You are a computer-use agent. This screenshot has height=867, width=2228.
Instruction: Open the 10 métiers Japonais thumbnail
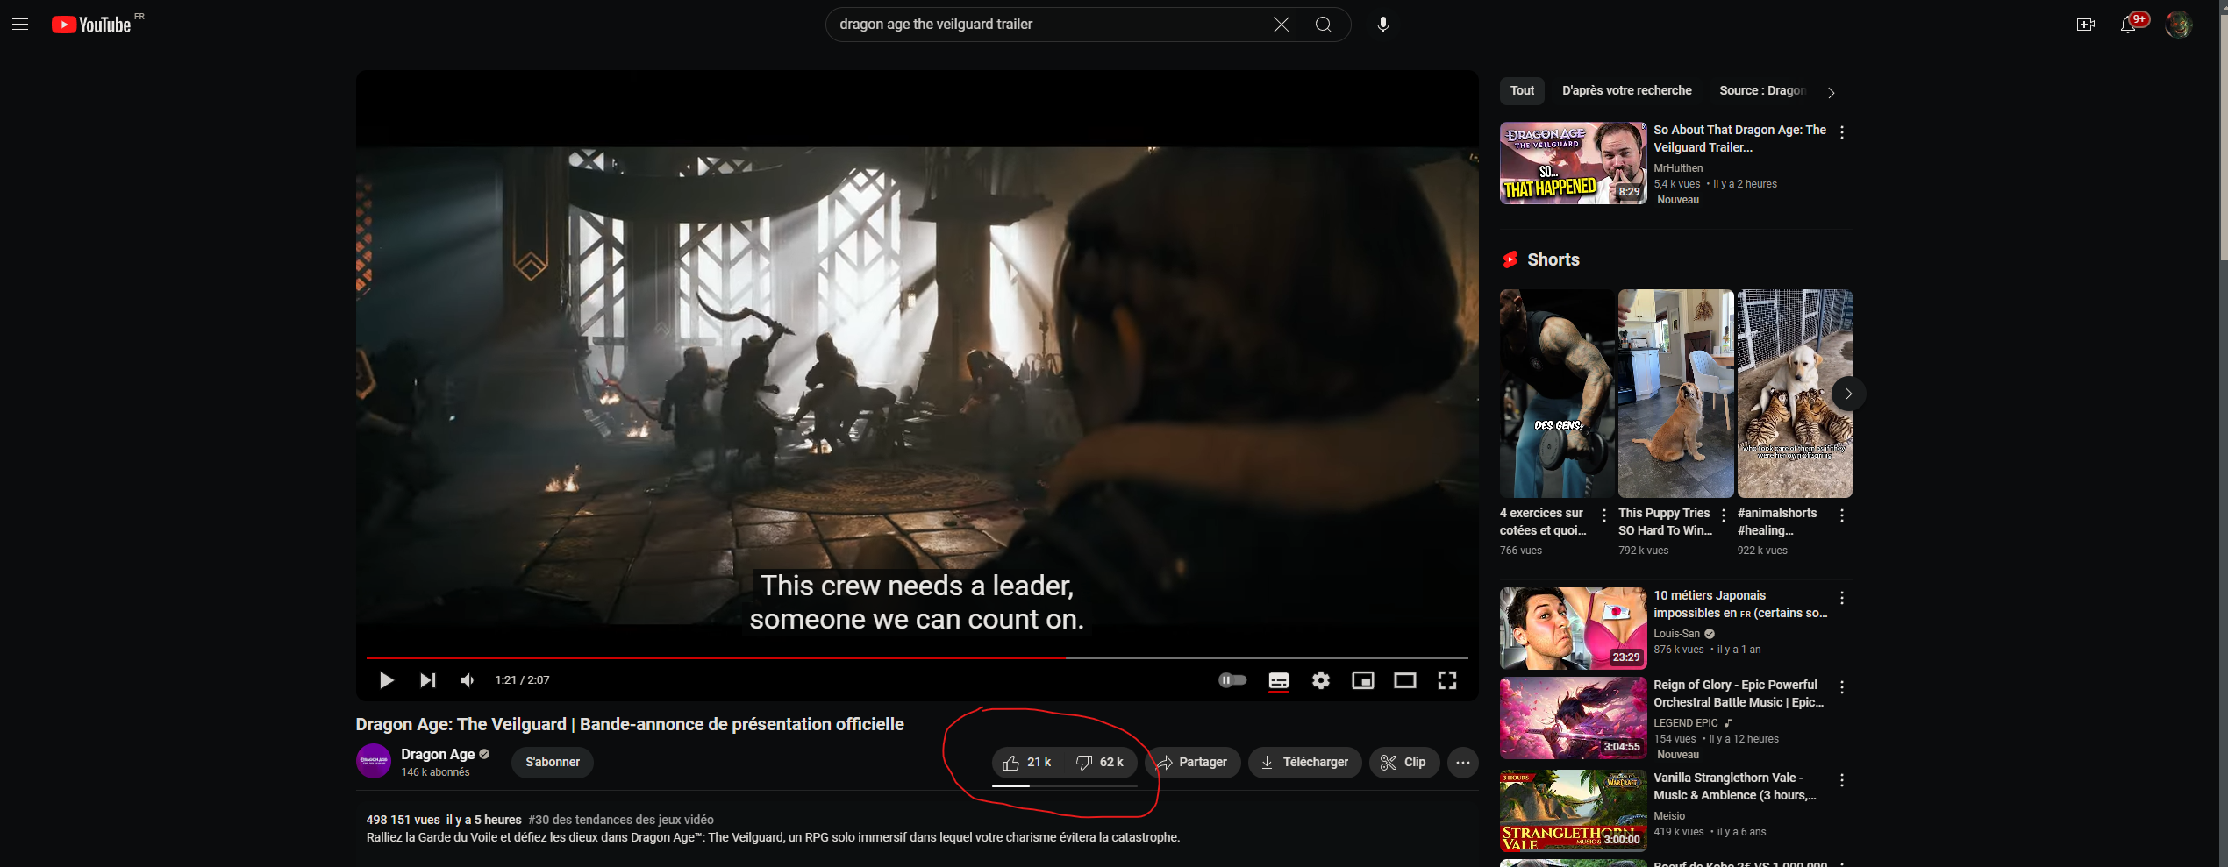(x=1573, y=629)
